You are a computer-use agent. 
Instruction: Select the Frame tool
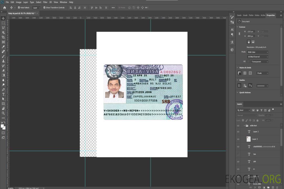coord(3,42)
